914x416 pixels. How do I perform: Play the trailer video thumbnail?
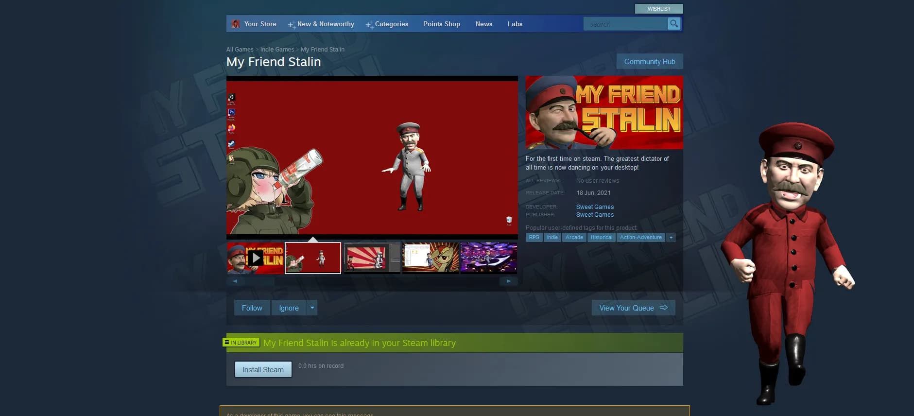[x=255, y=258]
